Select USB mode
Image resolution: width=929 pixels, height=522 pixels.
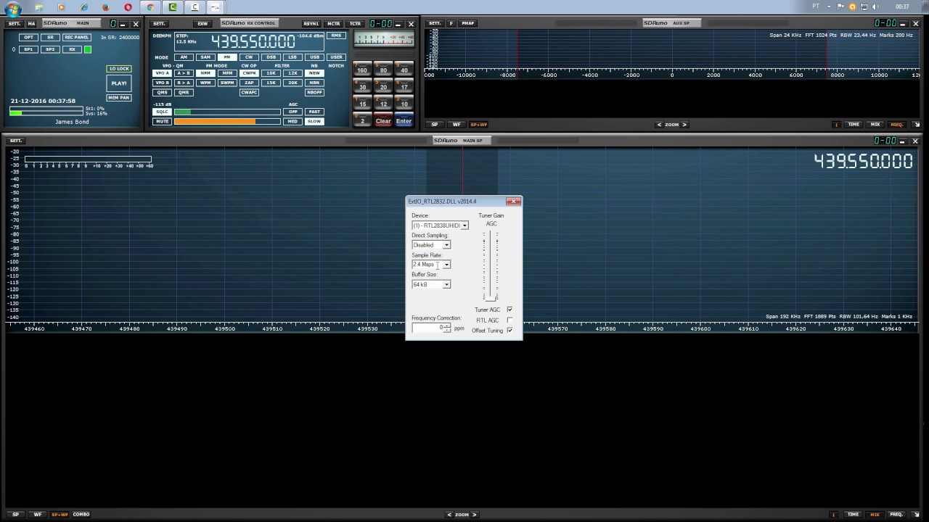point(314,57)
